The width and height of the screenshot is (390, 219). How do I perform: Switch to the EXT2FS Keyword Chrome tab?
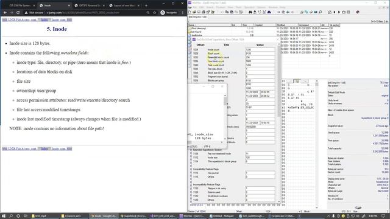89,5
